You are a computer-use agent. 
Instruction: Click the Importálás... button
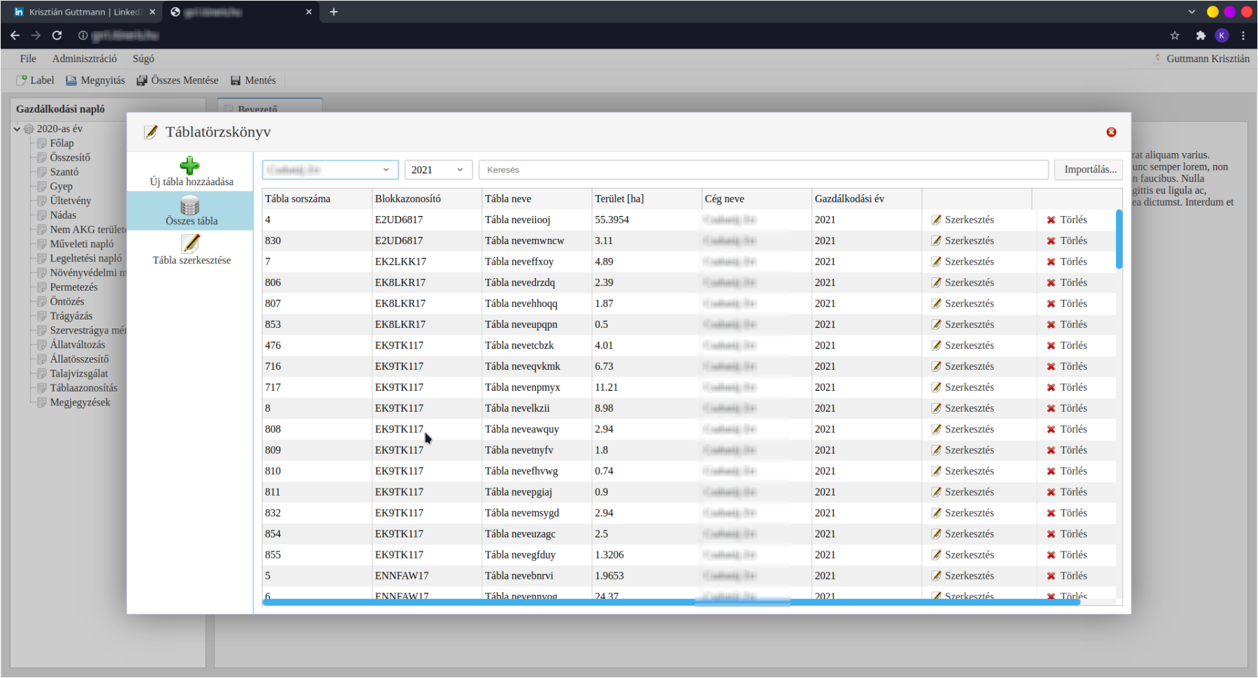pyautogui.click(x=1089, y=170)
